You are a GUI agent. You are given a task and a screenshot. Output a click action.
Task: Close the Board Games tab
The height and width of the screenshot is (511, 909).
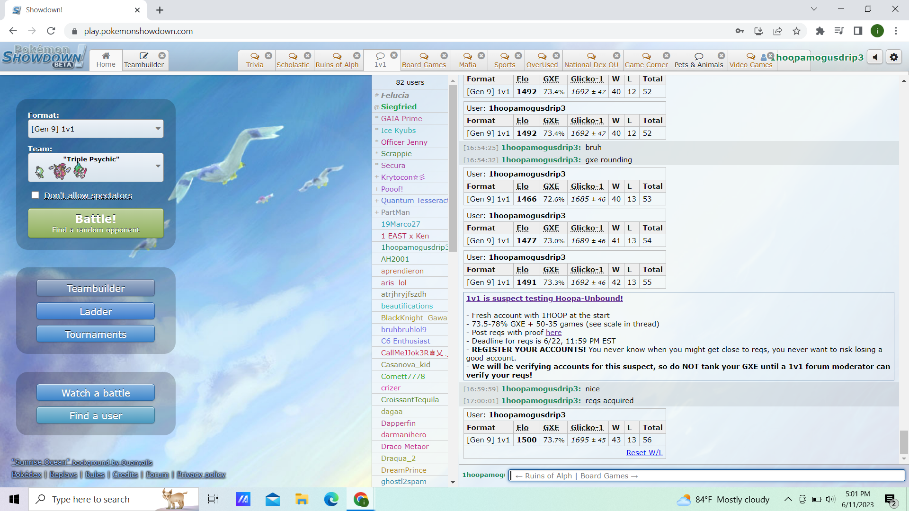pyautogui.click(x=444, y=55)
